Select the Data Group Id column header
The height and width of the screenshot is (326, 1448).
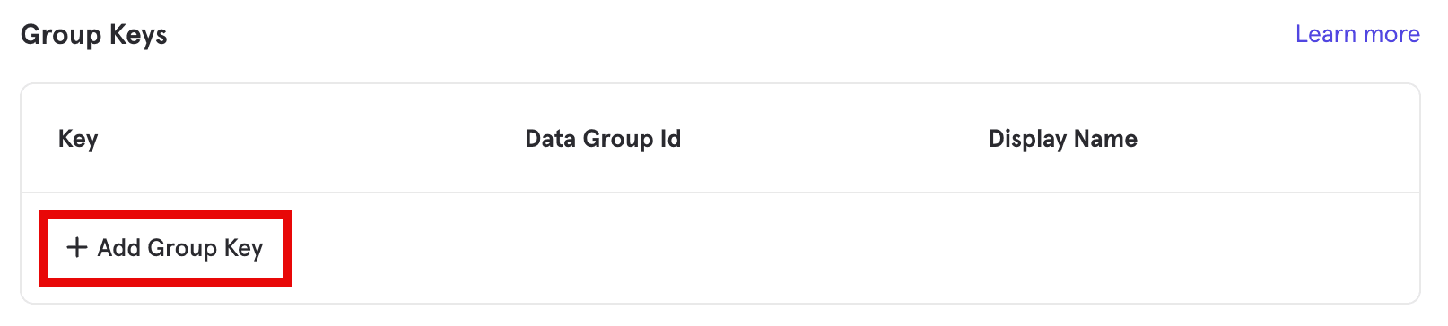pos(603,139)
